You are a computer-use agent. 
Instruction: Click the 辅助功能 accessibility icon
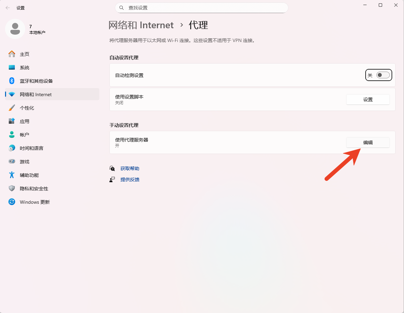12,175
